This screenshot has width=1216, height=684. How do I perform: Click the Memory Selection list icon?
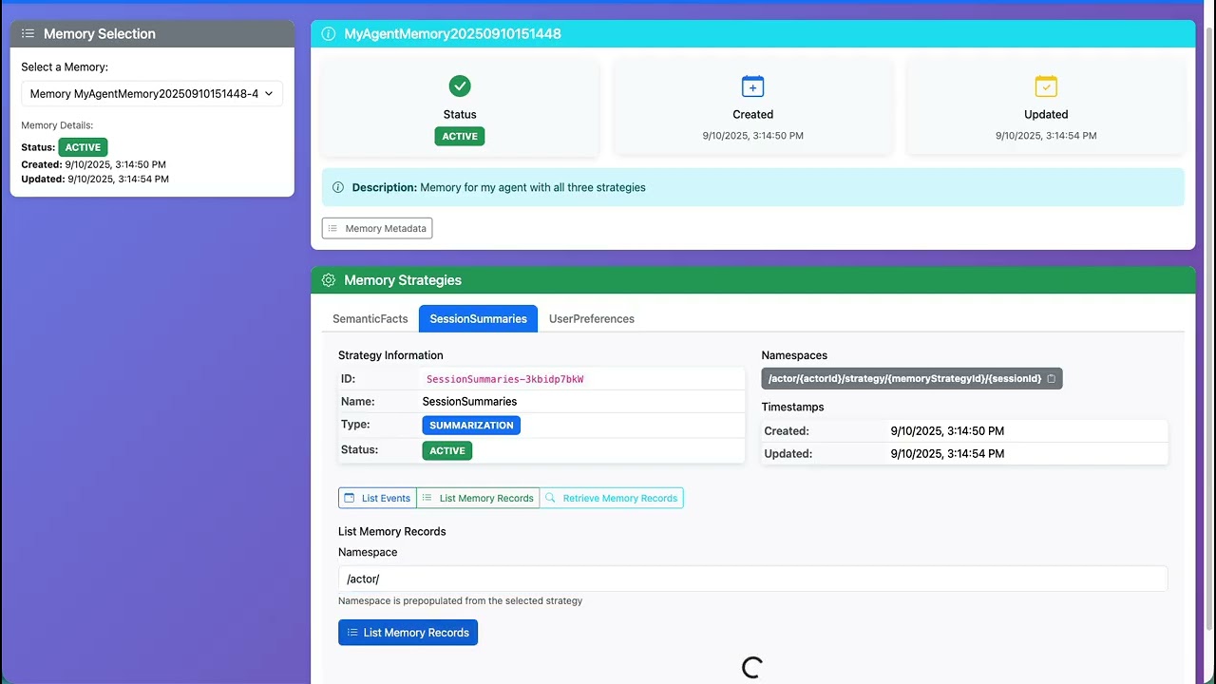tap(28, 33)
